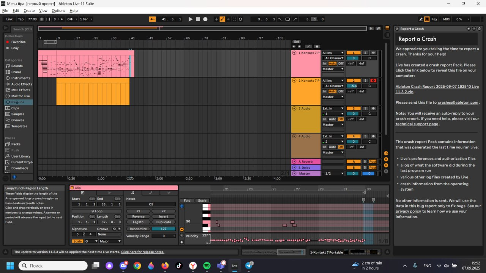
Task: Toggle the Lock Envelopes icon
Action: click(x=317, y=46)
